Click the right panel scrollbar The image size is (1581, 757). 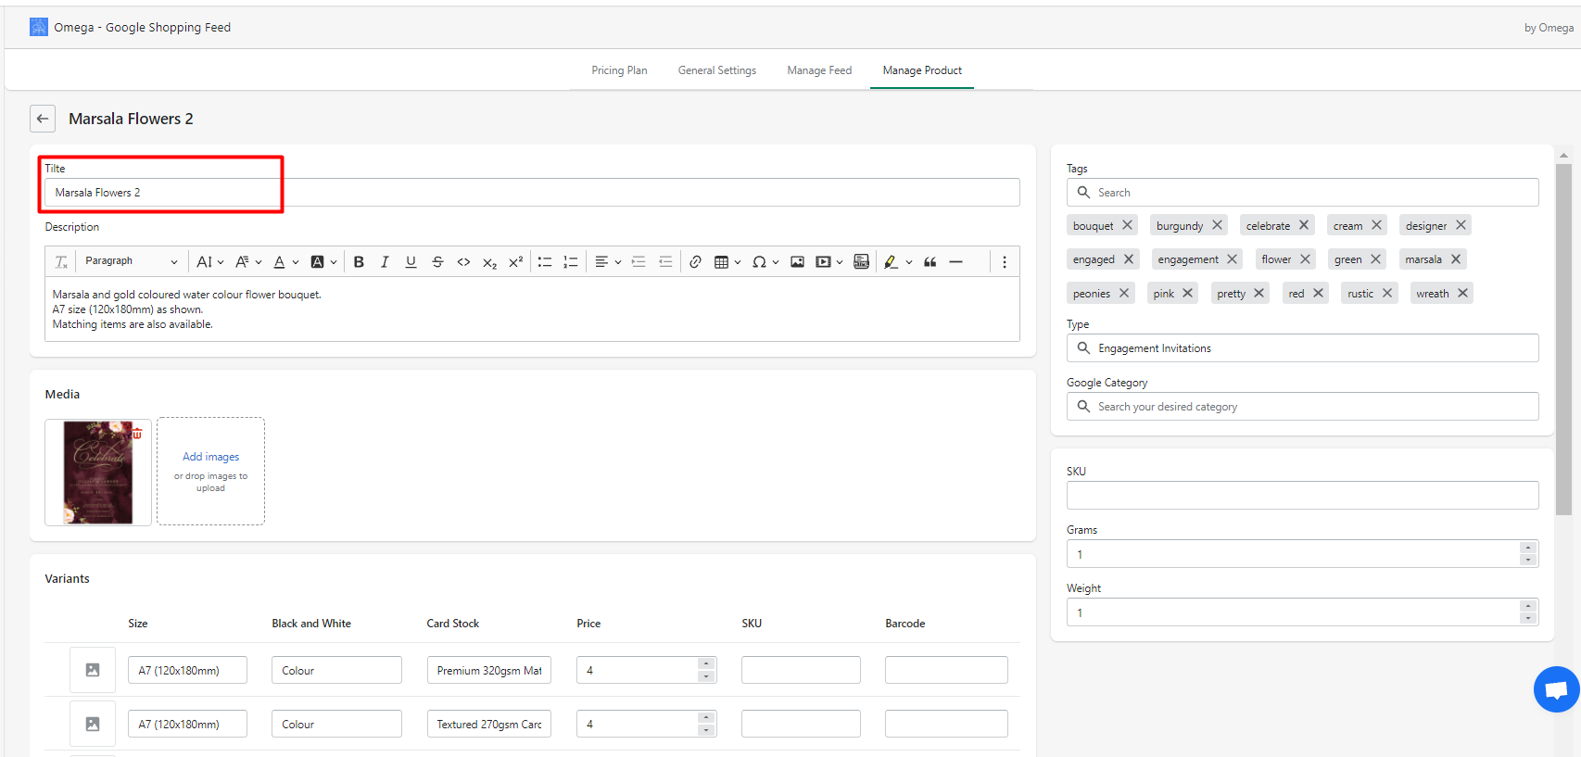1563,339
